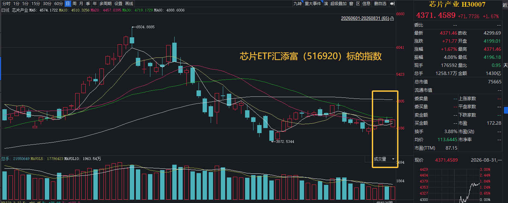Click the 3872.5344 low price marker
The height and width of the screenshot is (203, 508).
[x=285, y=141]
